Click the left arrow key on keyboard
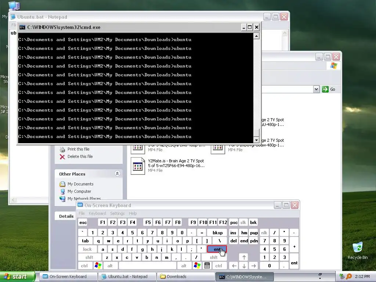Screen dimensions: 376x282 pyautogui.click(x=234, y=266)
